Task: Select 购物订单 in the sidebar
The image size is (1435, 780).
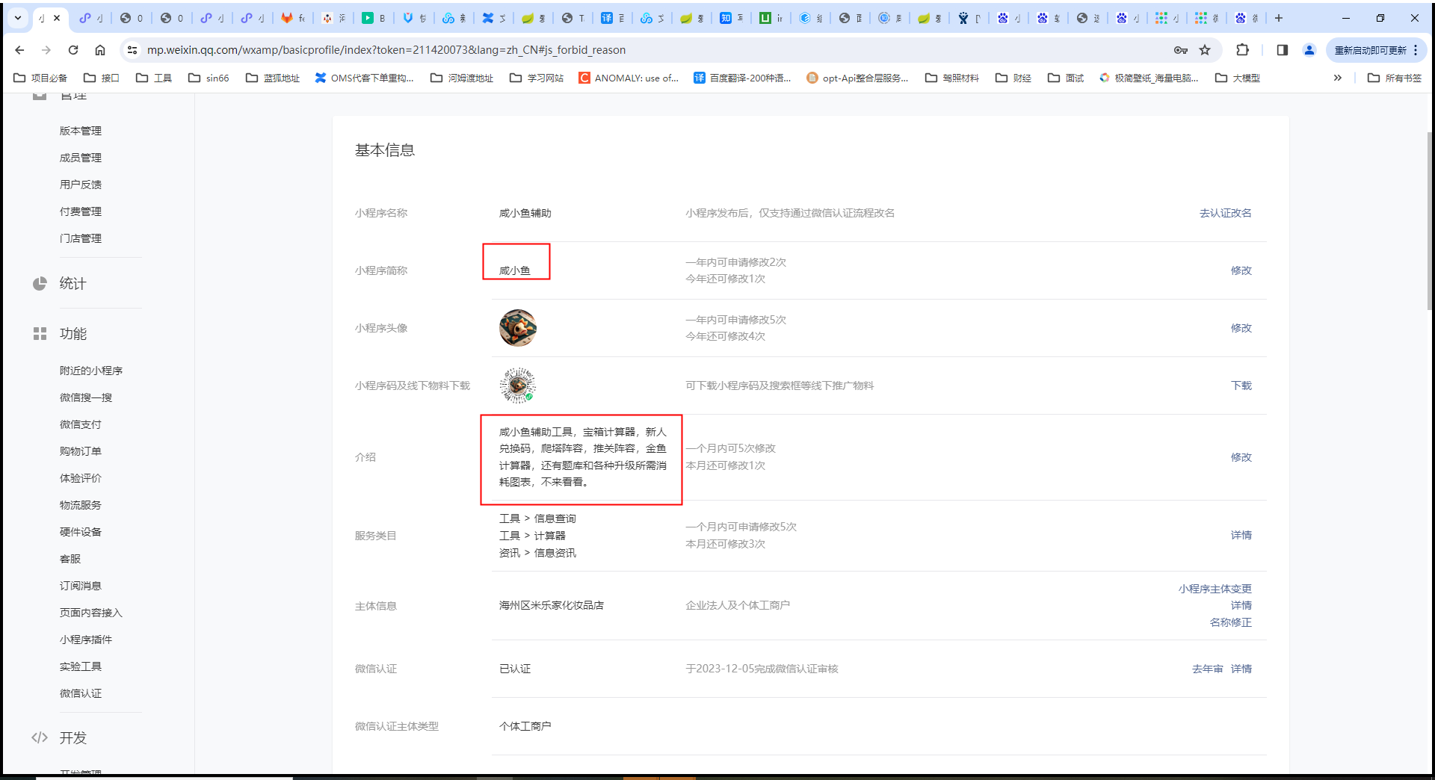Action: [81, 451]
